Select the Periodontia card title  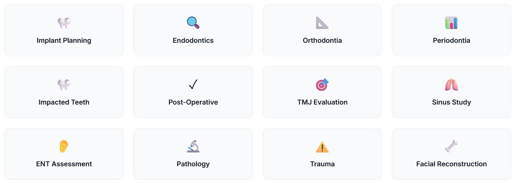coord(451,40)
